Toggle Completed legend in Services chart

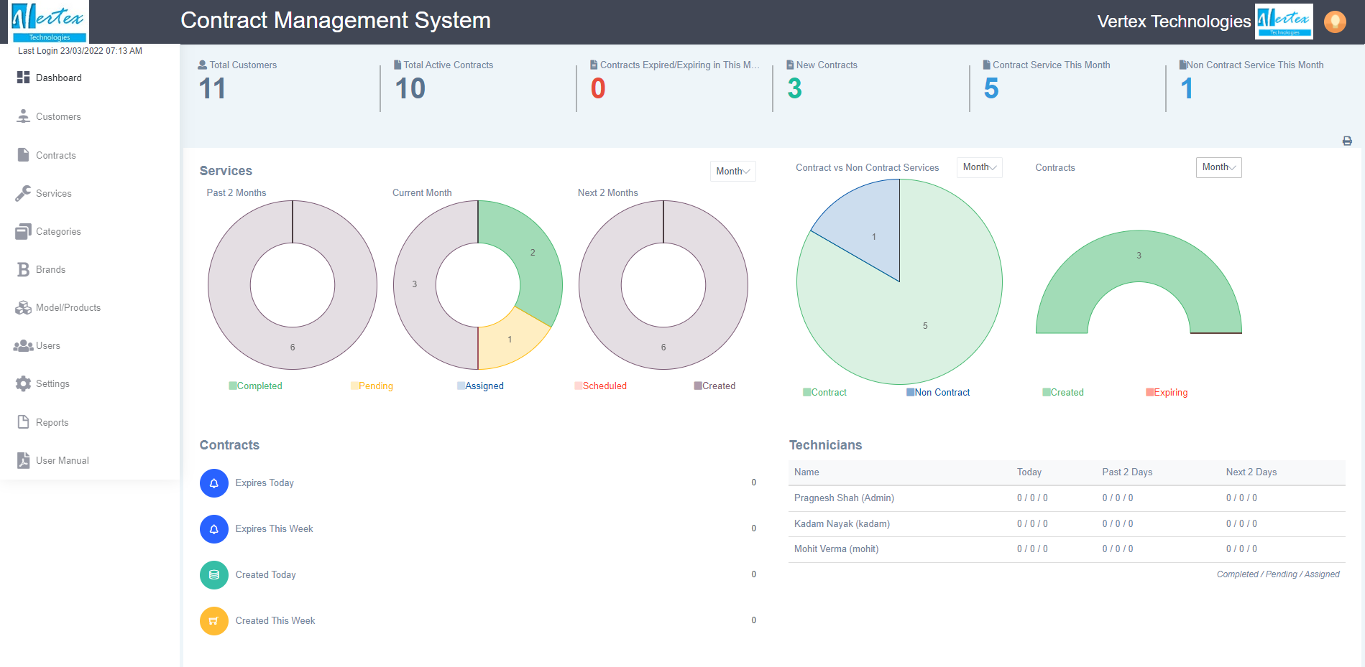255,386
